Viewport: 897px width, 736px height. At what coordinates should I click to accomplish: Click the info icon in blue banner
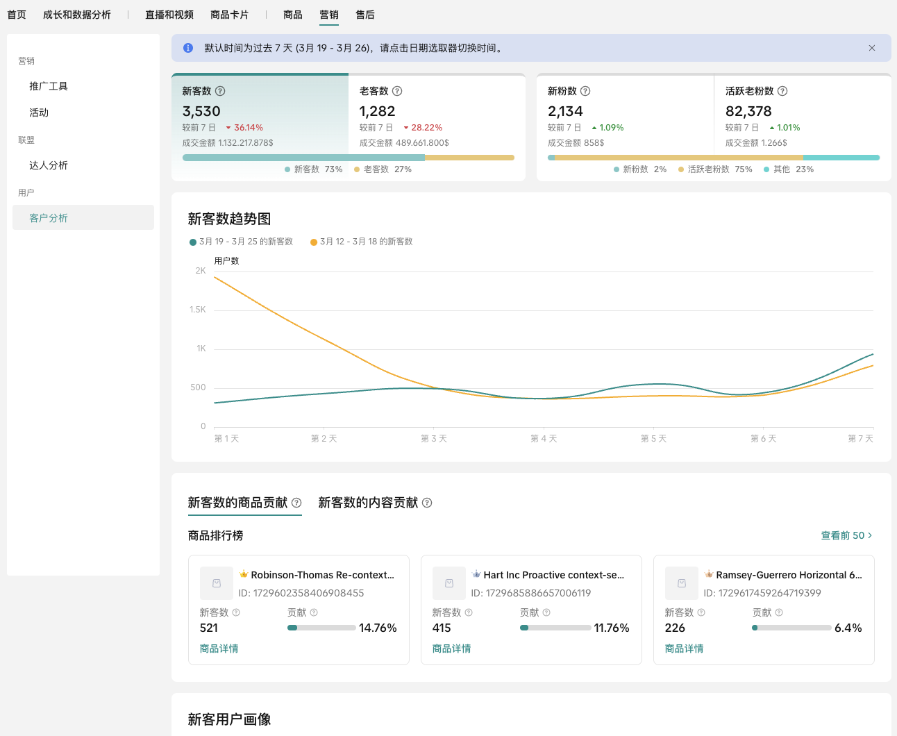pos(188,48)
